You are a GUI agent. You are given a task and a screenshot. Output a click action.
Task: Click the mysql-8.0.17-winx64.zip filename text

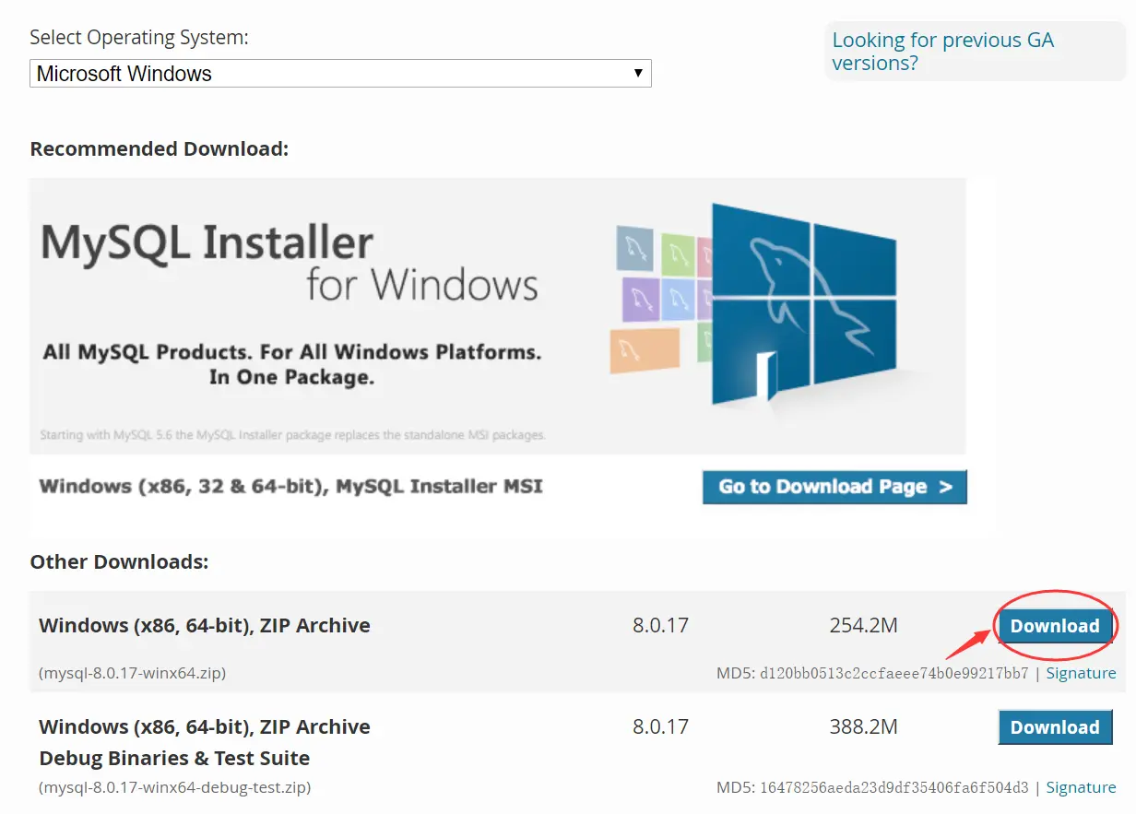click(133, 673)
